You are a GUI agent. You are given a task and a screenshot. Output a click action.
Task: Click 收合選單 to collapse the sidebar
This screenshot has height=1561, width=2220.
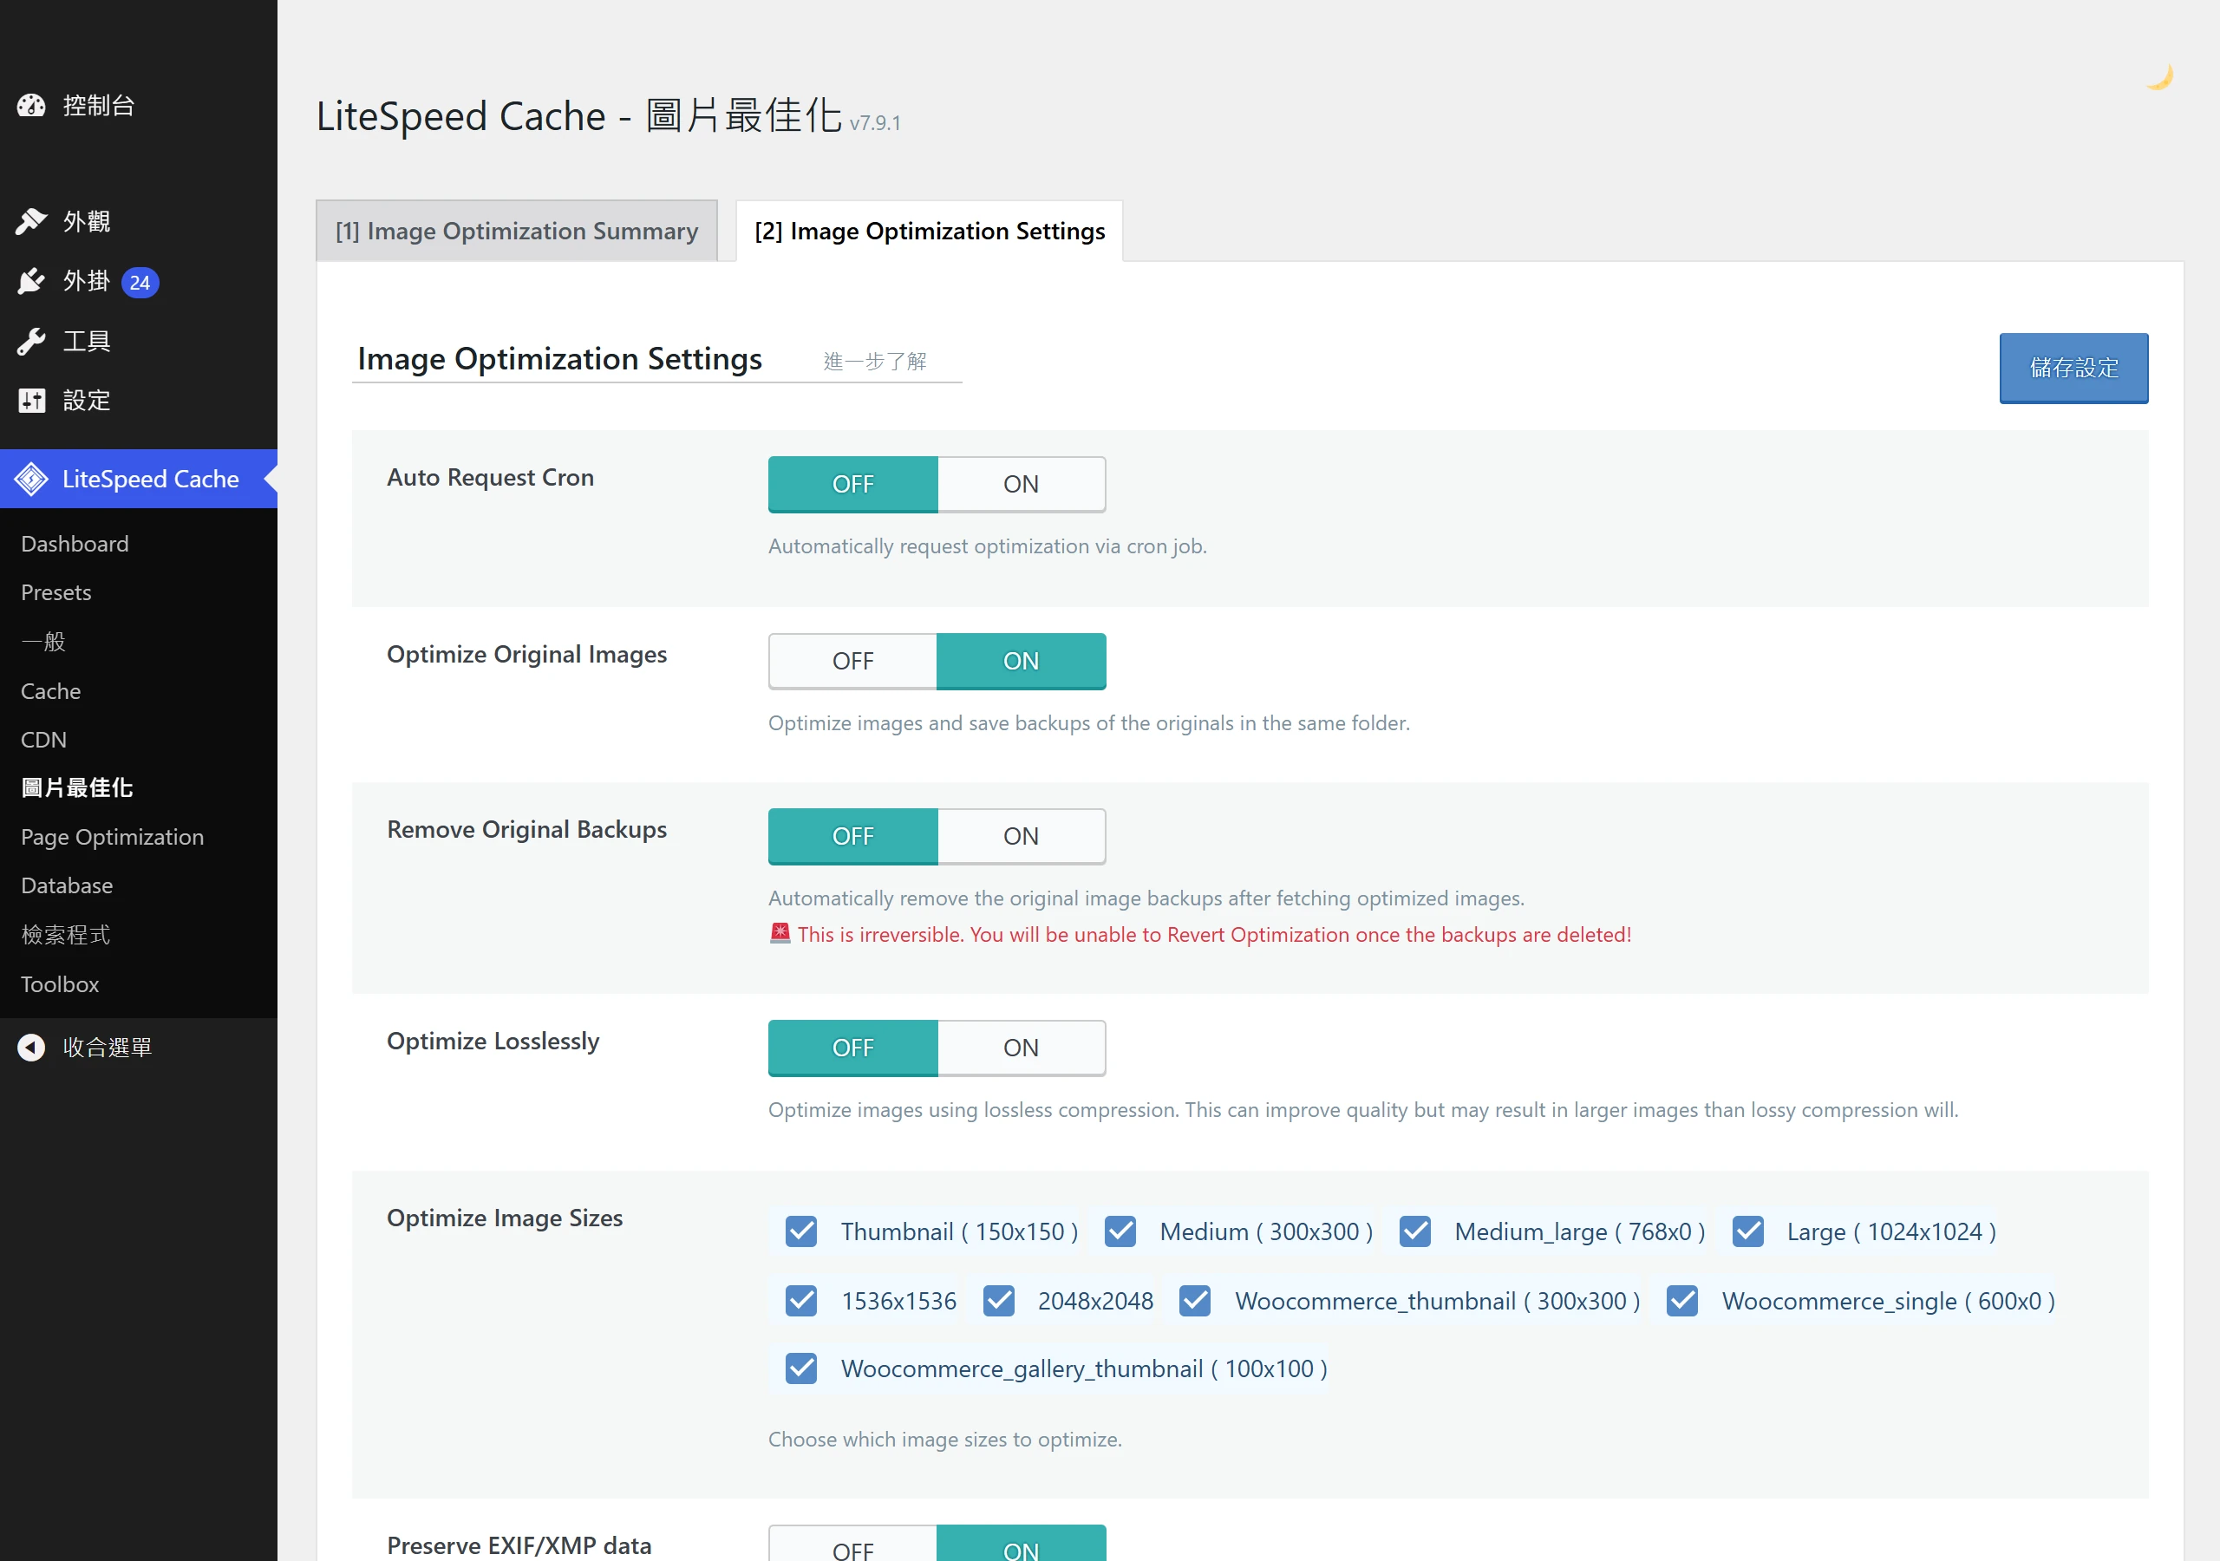[x=108, y=1048]
